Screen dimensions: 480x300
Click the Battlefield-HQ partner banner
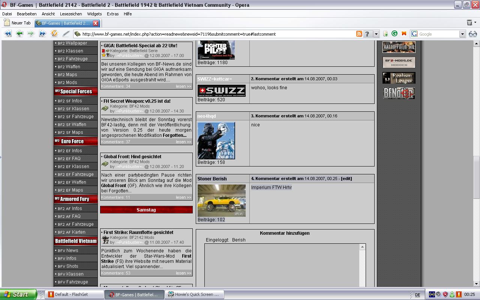(399, 47)
